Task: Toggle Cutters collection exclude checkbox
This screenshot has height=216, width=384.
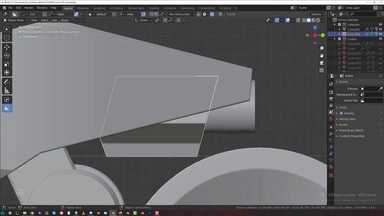Action: 340,39
